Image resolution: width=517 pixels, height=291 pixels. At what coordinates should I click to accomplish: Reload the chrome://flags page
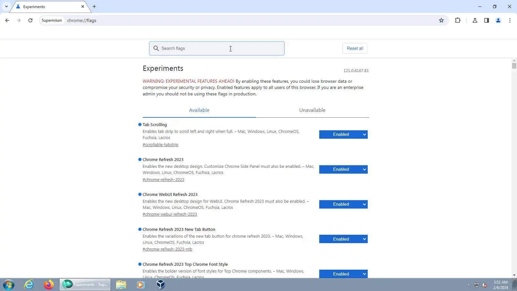click(x=30, y=20)
